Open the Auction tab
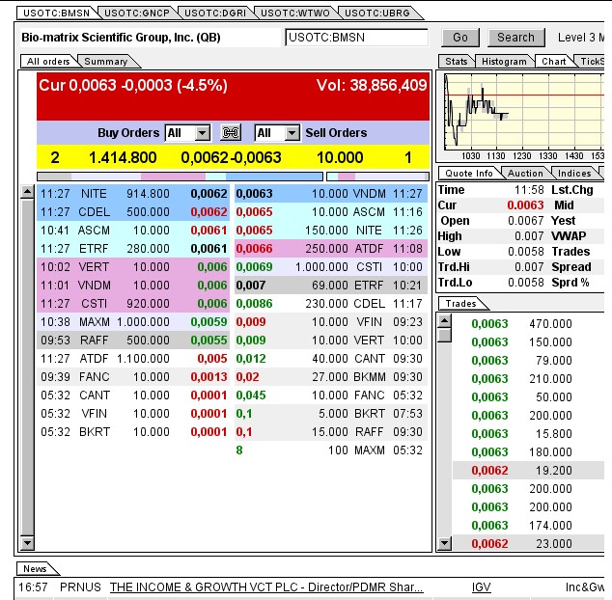Screen dimensions: 612x600 pyautogui.click(x=525, y=174)
